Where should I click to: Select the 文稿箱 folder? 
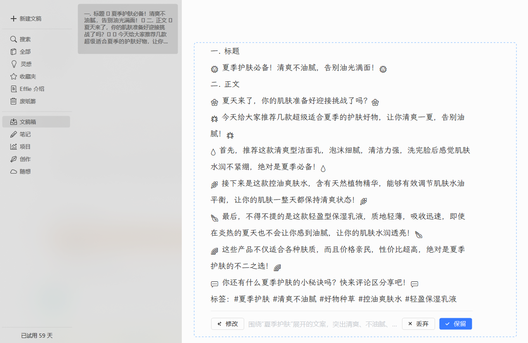[36, 122]
